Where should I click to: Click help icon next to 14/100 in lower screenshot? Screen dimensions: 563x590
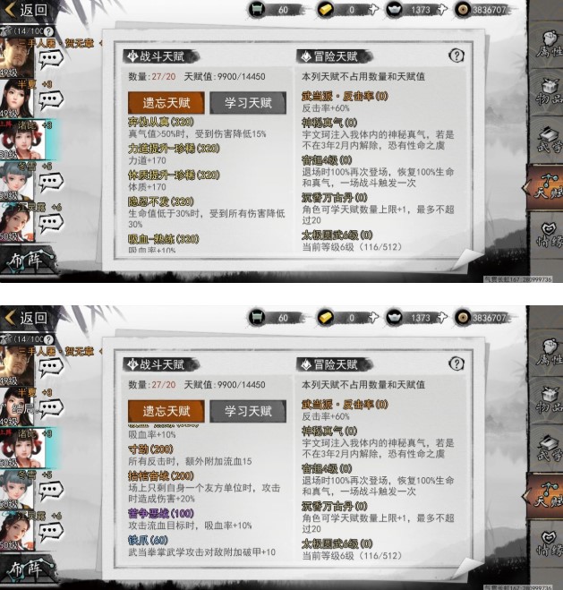(48, 339)
